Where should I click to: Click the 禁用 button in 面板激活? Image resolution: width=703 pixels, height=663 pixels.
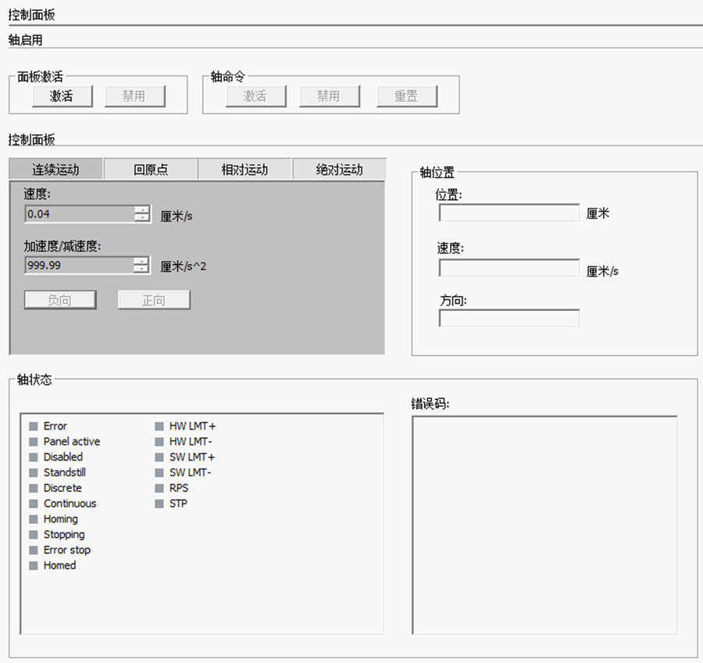[134, 96]
